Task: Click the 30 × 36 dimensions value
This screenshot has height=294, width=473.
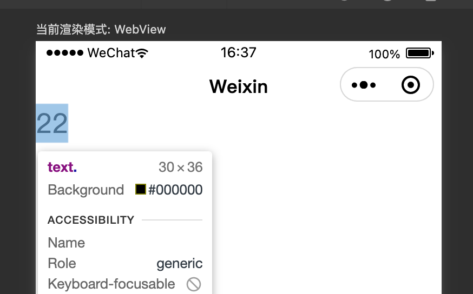Action: pos(180,167)
